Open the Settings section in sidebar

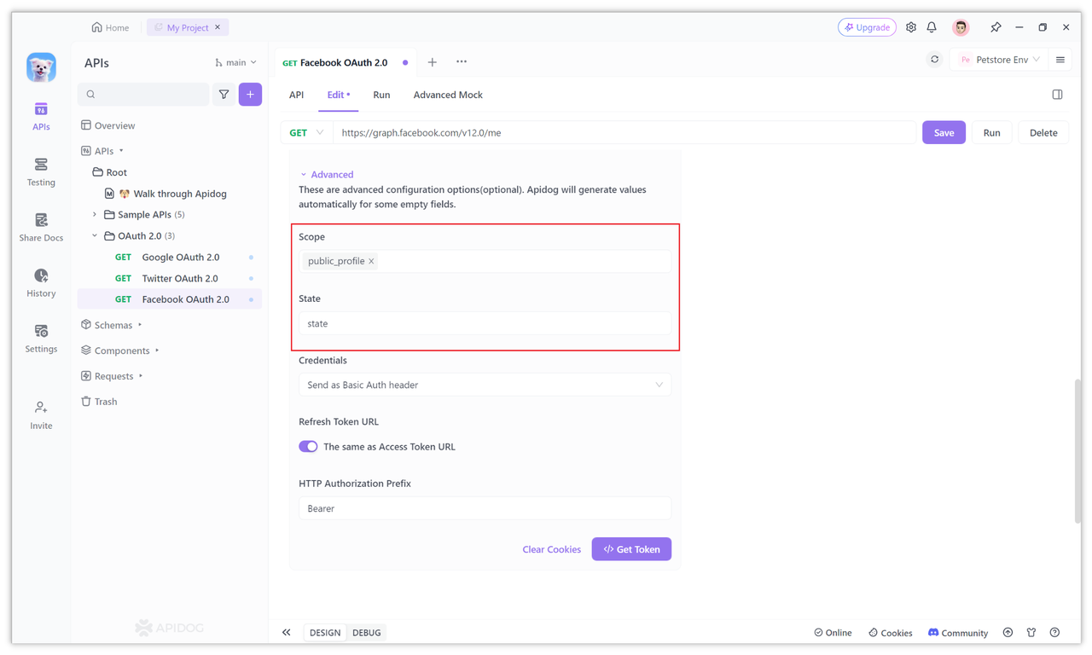[41, 338]
